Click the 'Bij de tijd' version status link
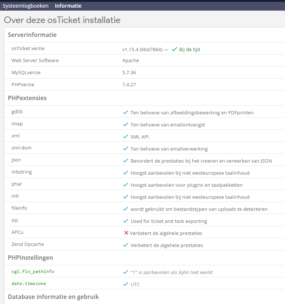The image size is (285, 304). [189, 50]
